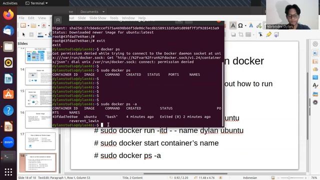Viewport: 320px width, 180px height.
Task: Open the Properties deck in the sidebar
Action: 315,53
